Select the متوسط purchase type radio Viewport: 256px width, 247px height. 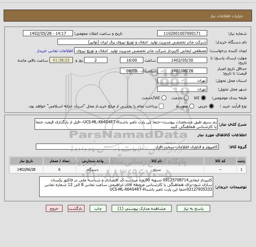pyautogui.click(x=192, y=106)
